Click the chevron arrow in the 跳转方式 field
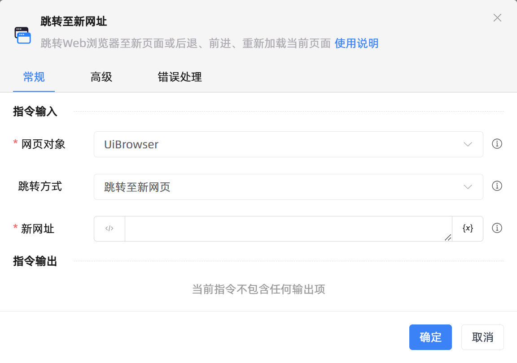This screenshot has height=363, width=517. (x=468, y=187)
